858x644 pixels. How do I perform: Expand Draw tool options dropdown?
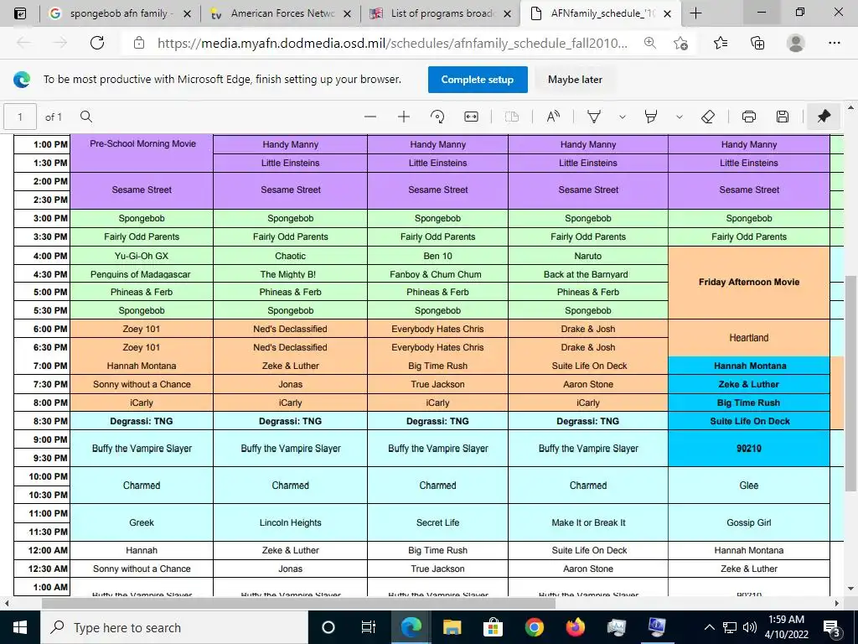click(x=623, y=117)
